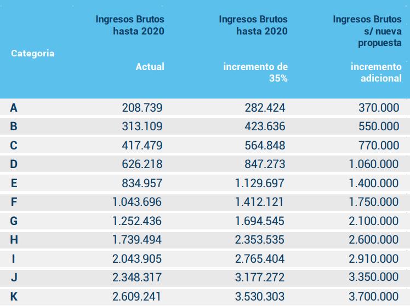The image size is (410, 306).
Task: Click category D row label
Action: (x=14, y=164)
